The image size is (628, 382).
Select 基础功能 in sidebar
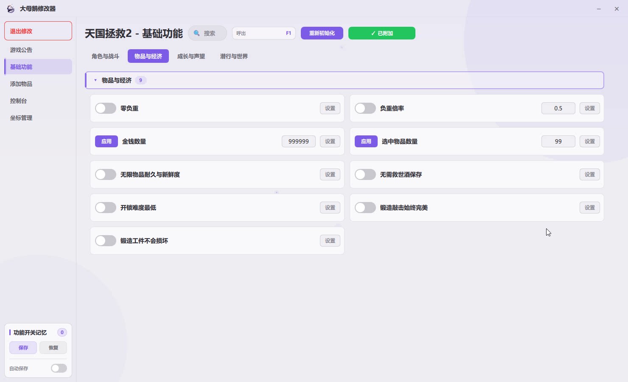point(38,67)
